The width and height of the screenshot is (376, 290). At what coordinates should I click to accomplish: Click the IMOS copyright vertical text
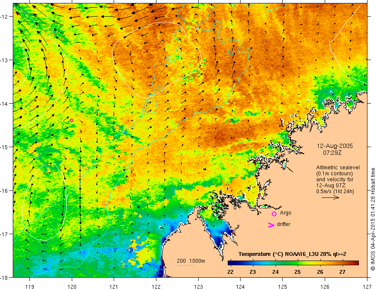[373, 219]
